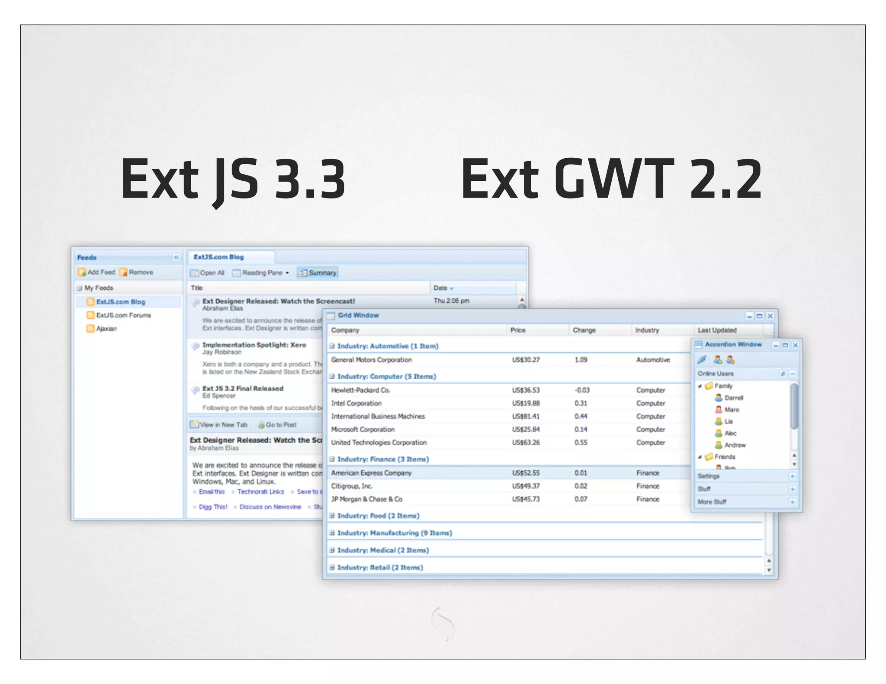Select the General Motors Corporation row
The image size is (886, 684).
coord(509,360)
